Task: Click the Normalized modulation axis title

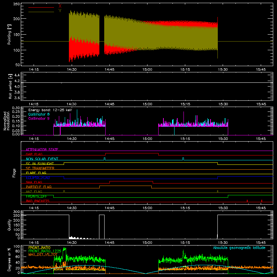Action: tap(7, 121)
